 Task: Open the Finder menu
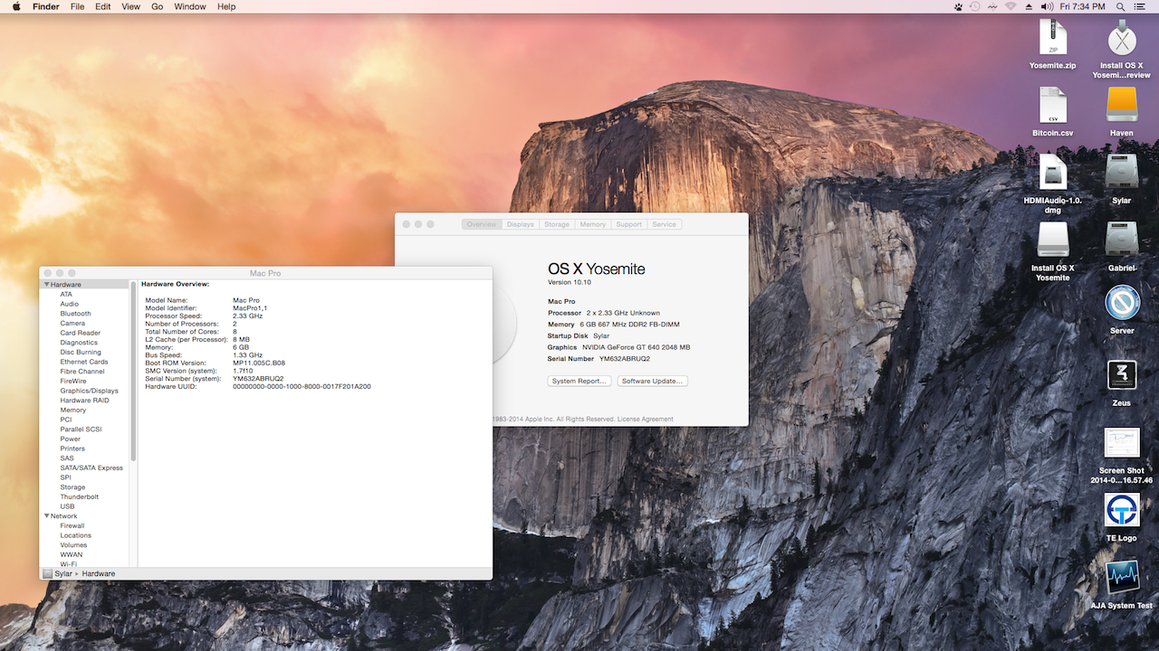[46, 6]
